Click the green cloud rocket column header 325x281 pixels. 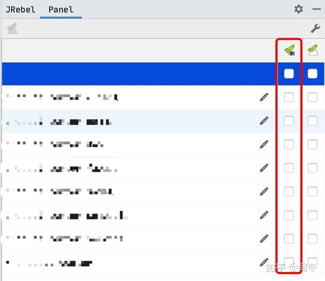point(313,50)
